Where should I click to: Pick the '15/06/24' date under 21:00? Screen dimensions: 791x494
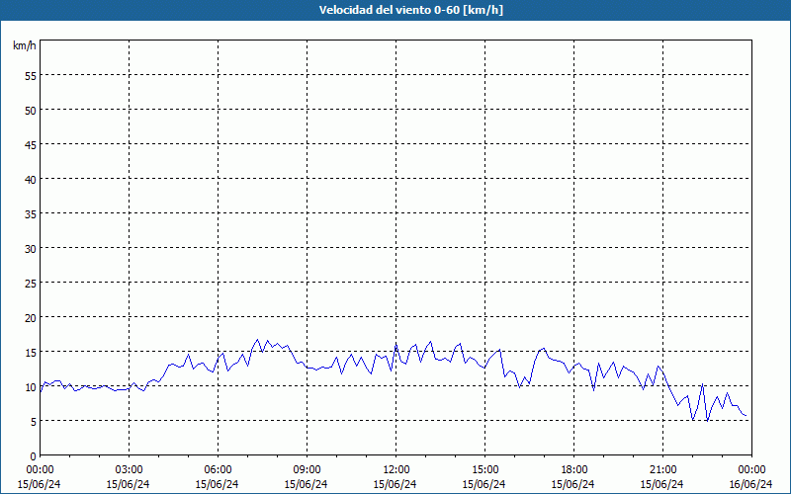coord(662,484)
